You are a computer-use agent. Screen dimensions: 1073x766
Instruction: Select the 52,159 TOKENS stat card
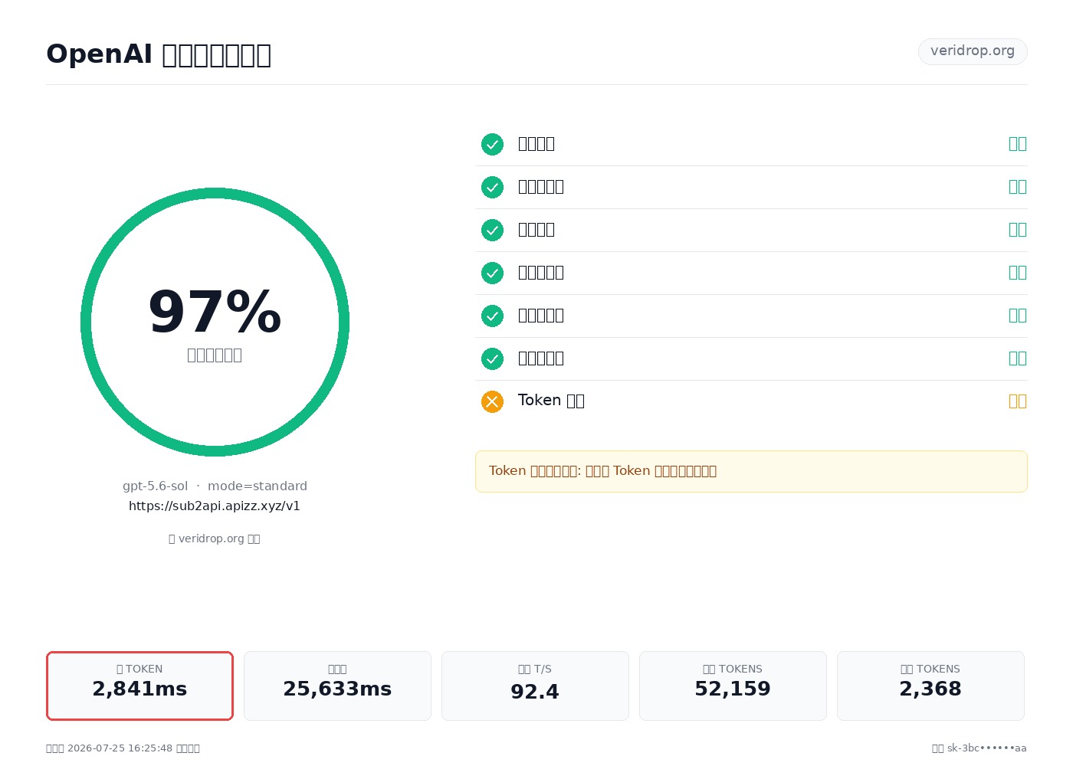coord(733,686)
